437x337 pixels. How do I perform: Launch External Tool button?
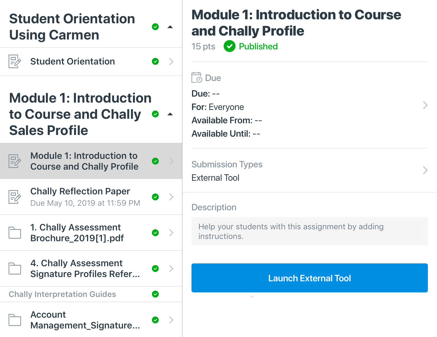point(310,278)
